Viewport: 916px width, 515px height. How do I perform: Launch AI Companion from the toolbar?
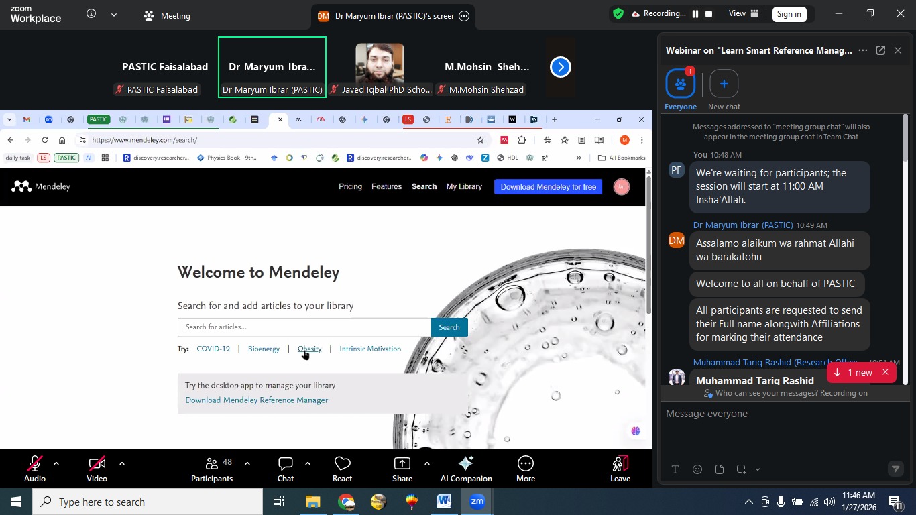pos(465,467)
